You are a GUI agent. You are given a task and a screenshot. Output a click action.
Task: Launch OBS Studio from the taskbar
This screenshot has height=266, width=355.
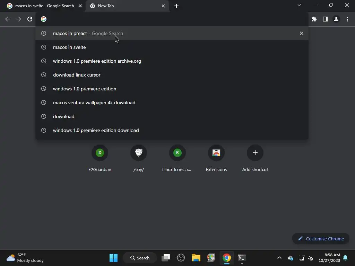point(181,258)
